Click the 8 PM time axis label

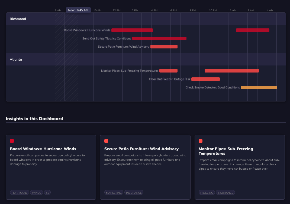click(x=193, y=11)
